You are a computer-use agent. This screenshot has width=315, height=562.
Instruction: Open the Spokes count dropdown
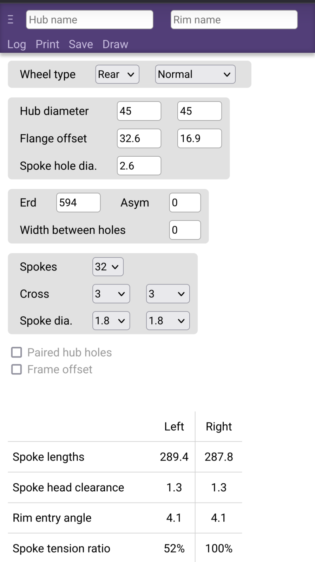[108, 267]
